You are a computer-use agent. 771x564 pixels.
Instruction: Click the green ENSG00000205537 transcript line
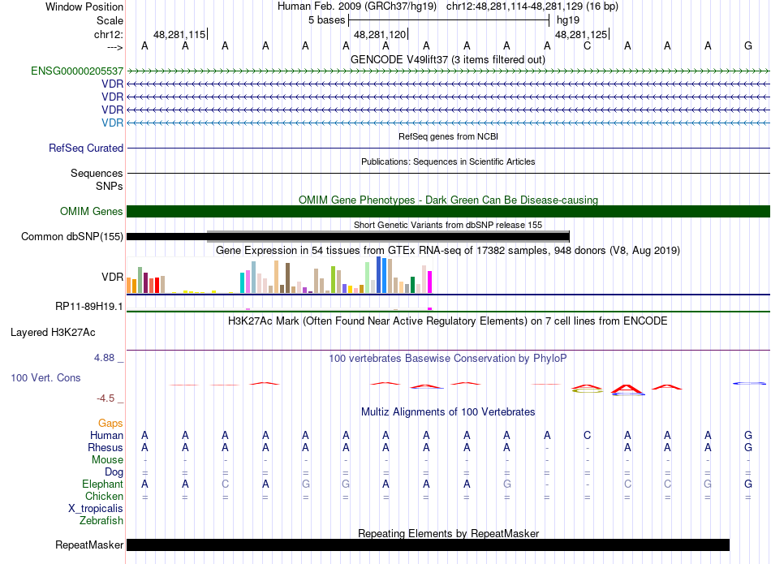coord(449,71)
